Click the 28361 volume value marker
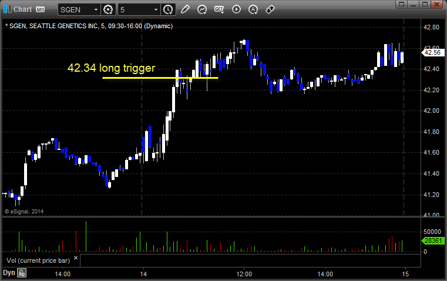The height and width of the screenshot is (281, 447). tap(433, 240)
